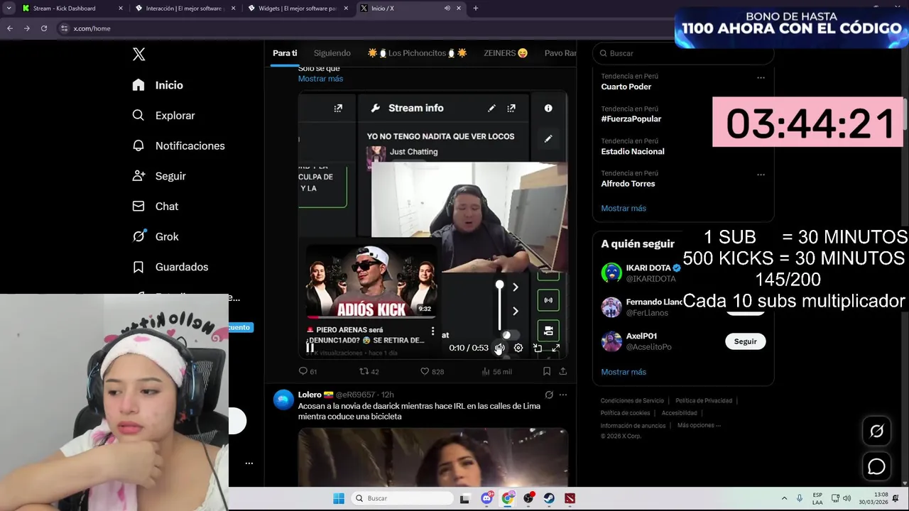This screenshot has height=511, width=909.
Task: Mute the tweet video with the speaker icon
Action: click(x=499, y=348)
